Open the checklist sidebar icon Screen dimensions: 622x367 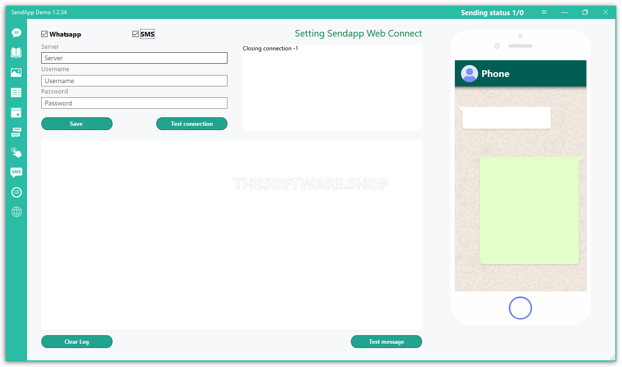point(16,93)
